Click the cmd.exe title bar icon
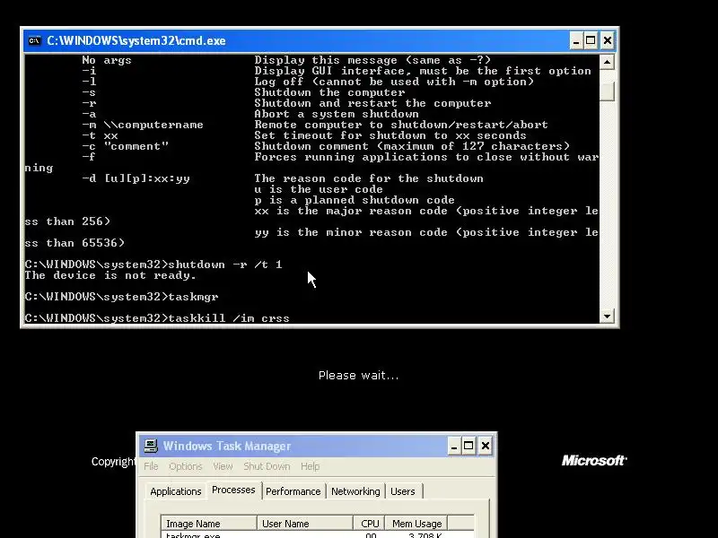The image size is (718, 538). (x=34, y=40)
